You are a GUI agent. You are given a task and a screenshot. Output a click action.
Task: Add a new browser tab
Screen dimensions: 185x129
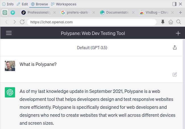[180, 13]
